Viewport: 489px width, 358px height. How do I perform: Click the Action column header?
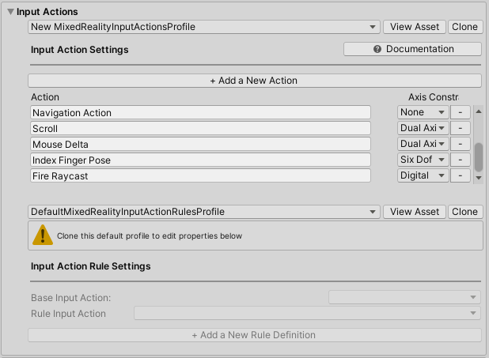[45, 97]
